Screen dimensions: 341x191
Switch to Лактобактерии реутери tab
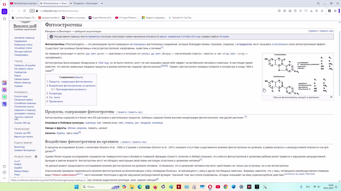(x=23, y=3)
